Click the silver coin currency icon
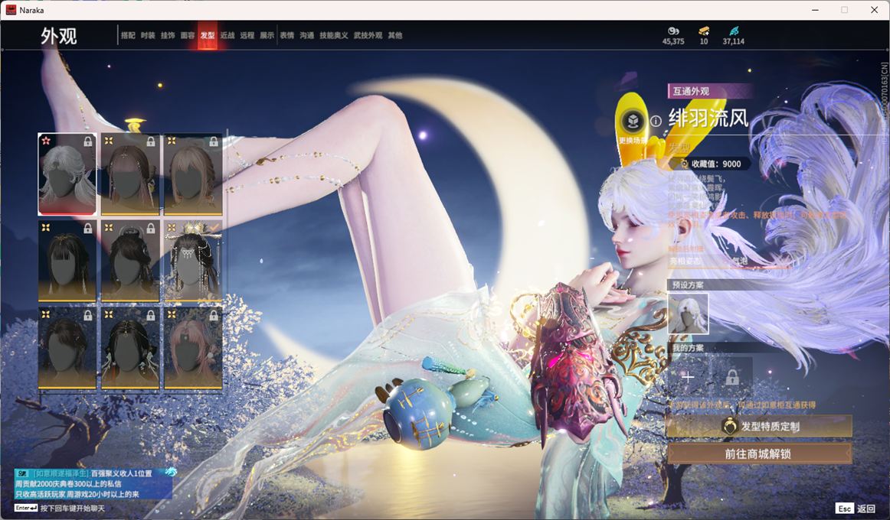 [673, 31]
